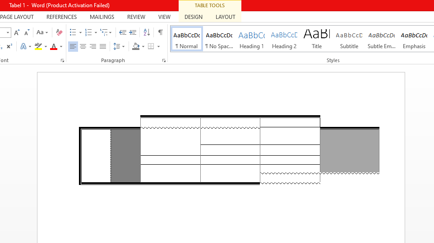Open the References tab
This screenshot has height=243, width=434.
coord(61,17)
